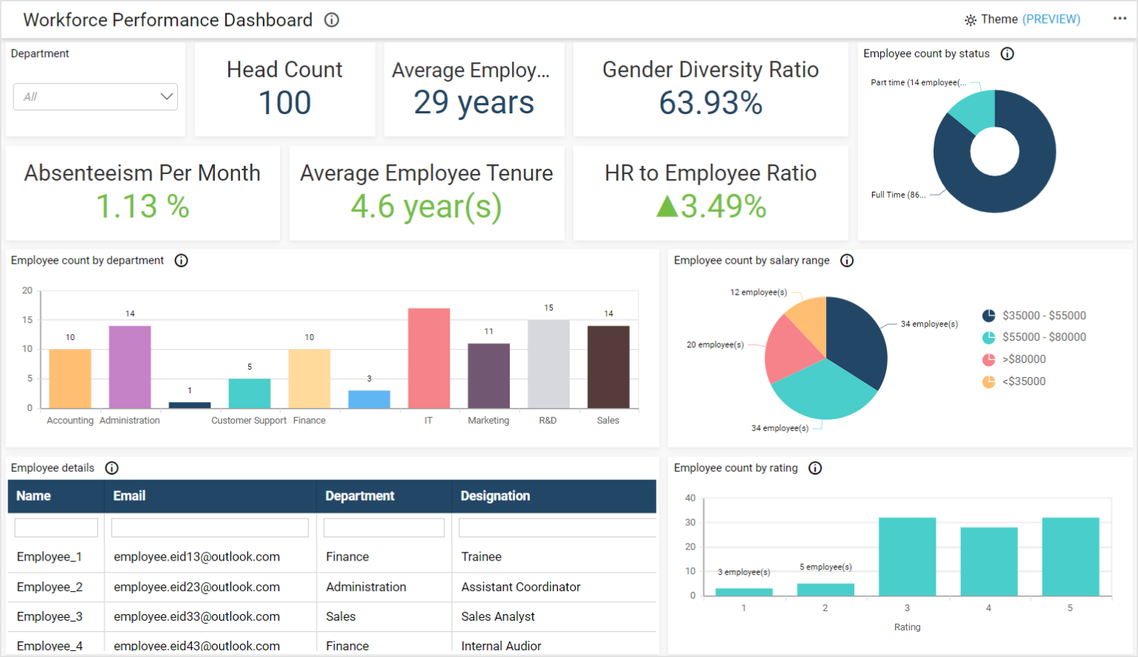
Task: Click the Email filter input field
Action: [210, 527]
